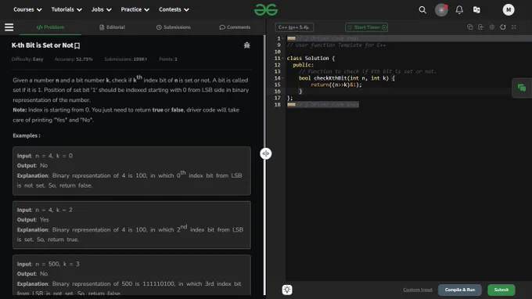Click the 'K-th Bit is Set or Not' title
The width and height of the screenshot is (532, 299).
(x=42, y=45)
